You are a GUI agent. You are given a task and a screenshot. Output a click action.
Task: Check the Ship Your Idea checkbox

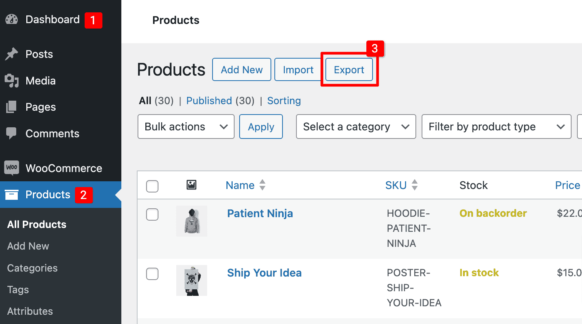point(152,274)
